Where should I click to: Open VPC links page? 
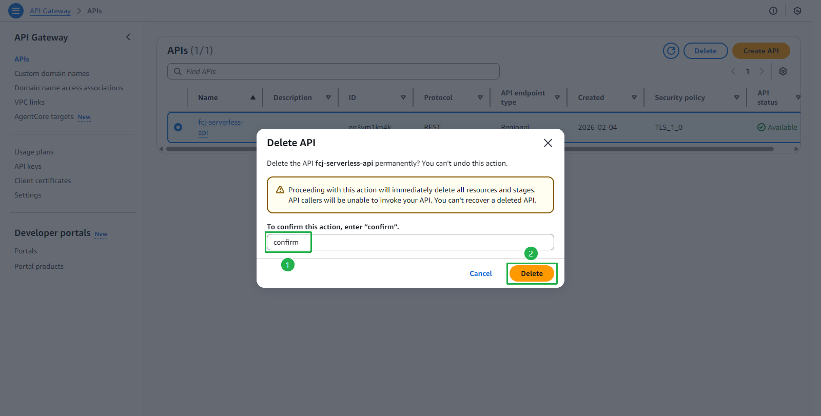[x=29, y=102]
